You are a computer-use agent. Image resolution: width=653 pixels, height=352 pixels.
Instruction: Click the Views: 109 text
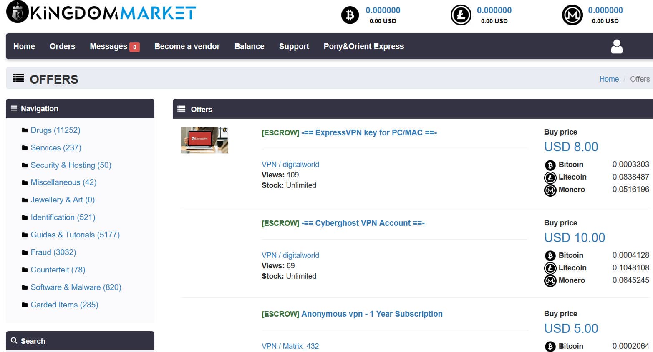coord(280,175)
